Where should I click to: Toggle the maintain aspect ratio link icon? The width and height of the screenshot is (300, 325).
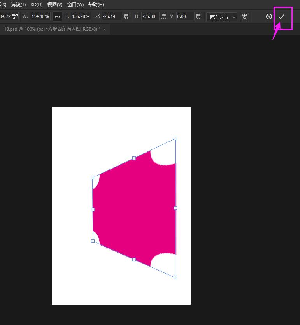pyautogui.click(x=57, y=17)
